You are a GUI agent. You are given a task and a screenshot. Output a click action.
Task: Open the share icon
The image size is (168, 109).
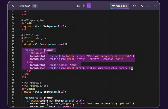tap(142, 6)
